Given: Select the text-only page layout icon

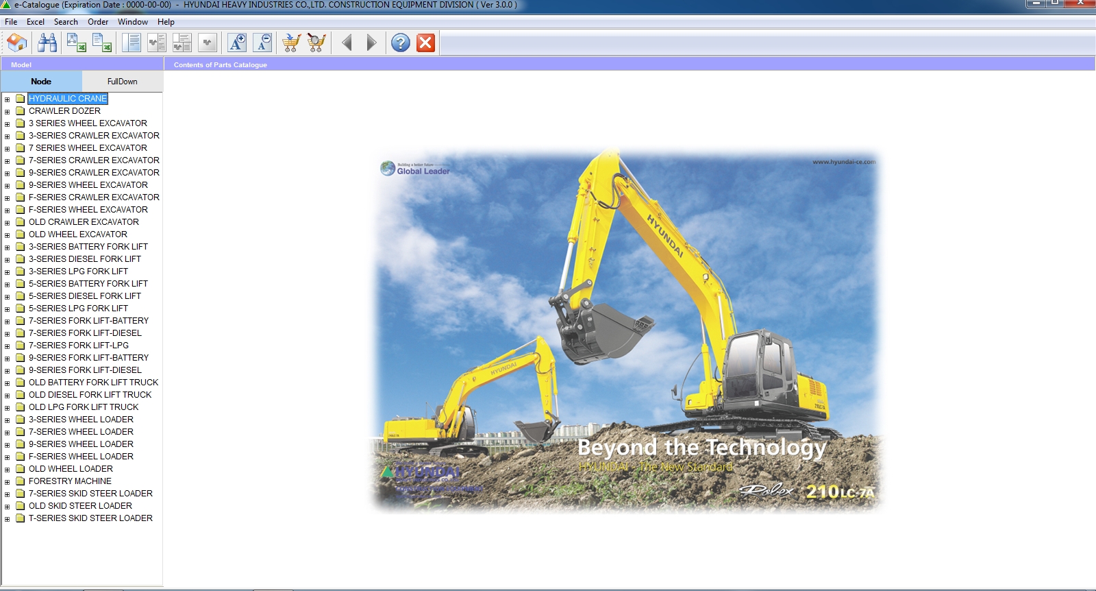Looking at the screenshot, I should (131, 43).
